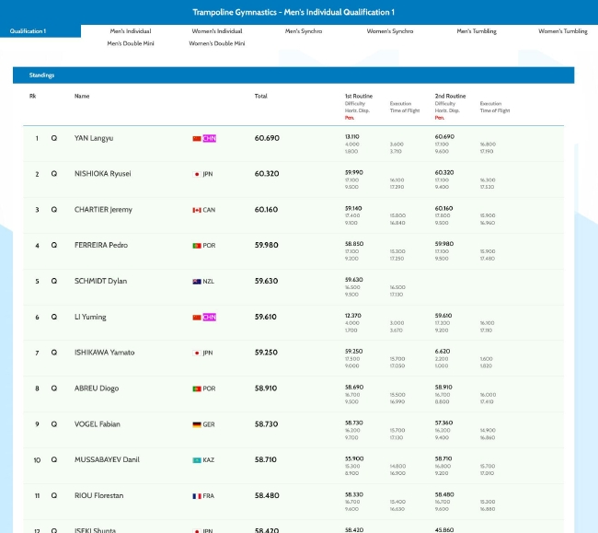Open Women's Individual results
Image resolution: width=598 pixels, height=533 pixels.
[x=217, y=31]
